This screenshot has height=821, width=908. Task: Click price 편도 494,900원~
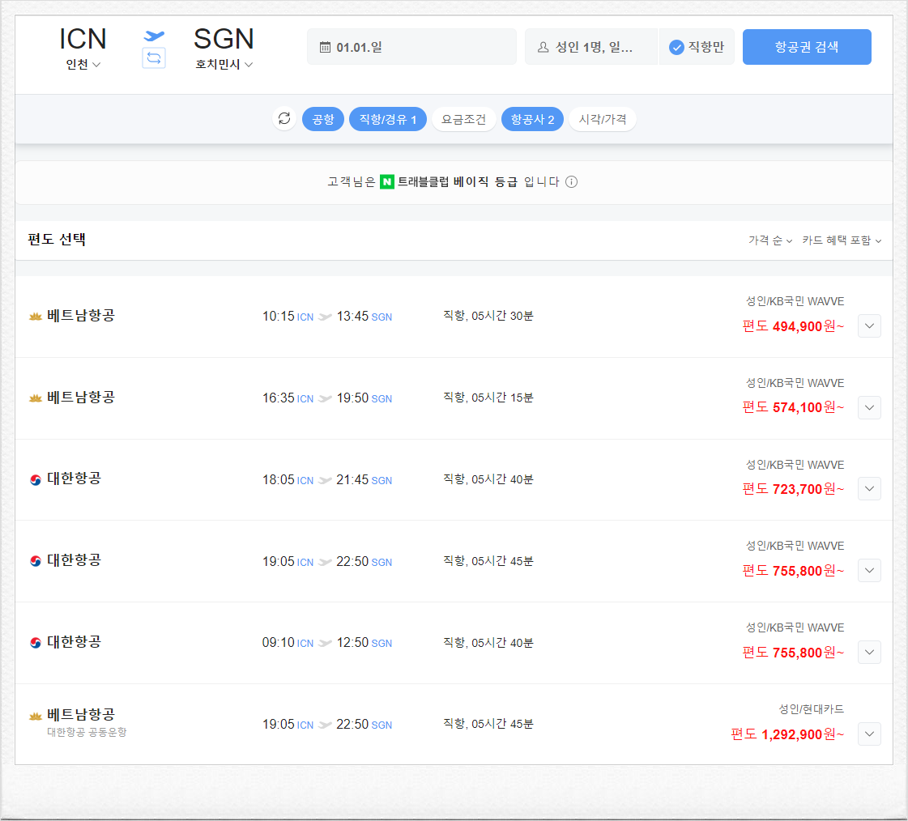coord(793,326)
